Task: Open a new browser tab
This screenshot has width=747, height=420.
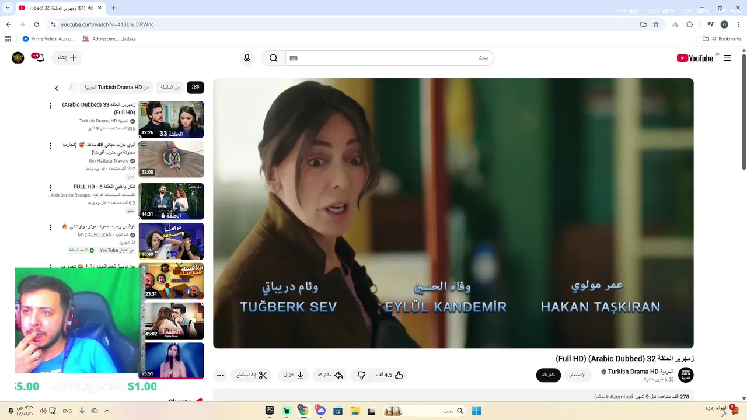Action: pyautogui.click(x=113, y=8)
